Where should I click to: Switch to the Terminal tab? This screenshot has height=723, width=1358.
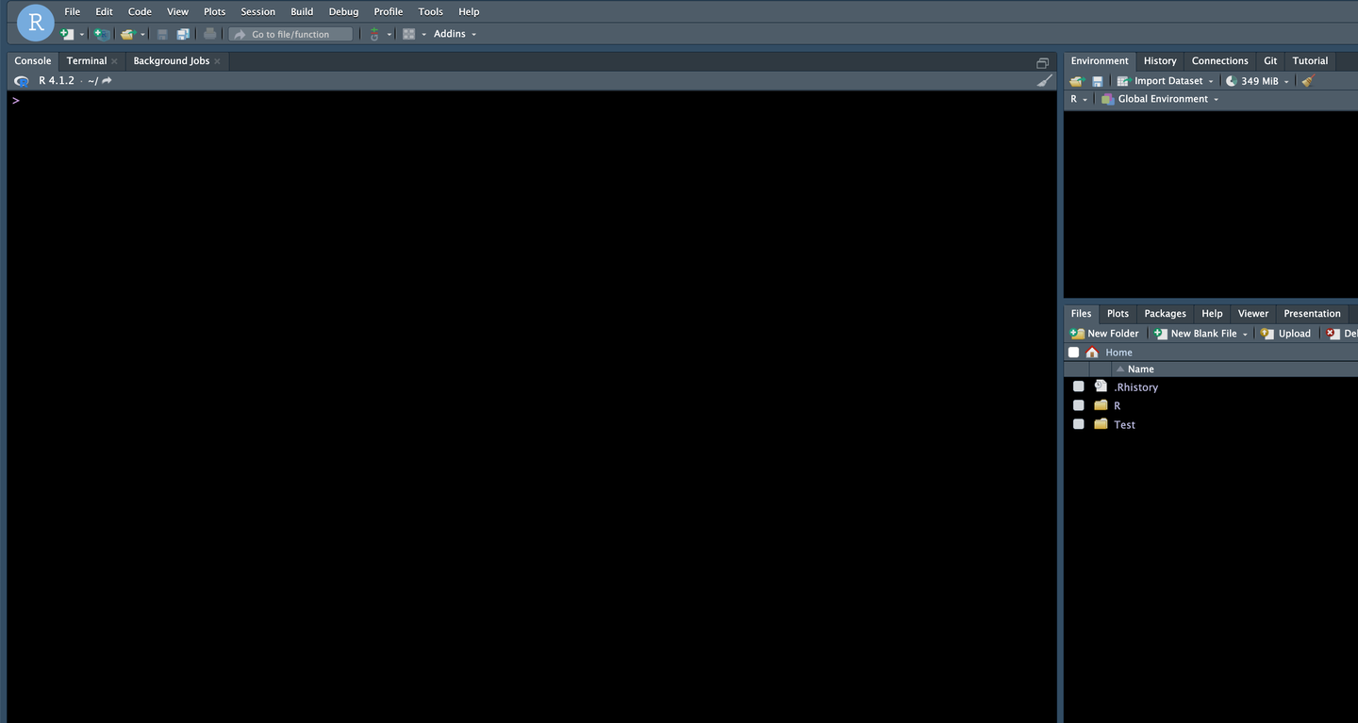point(86,59)
